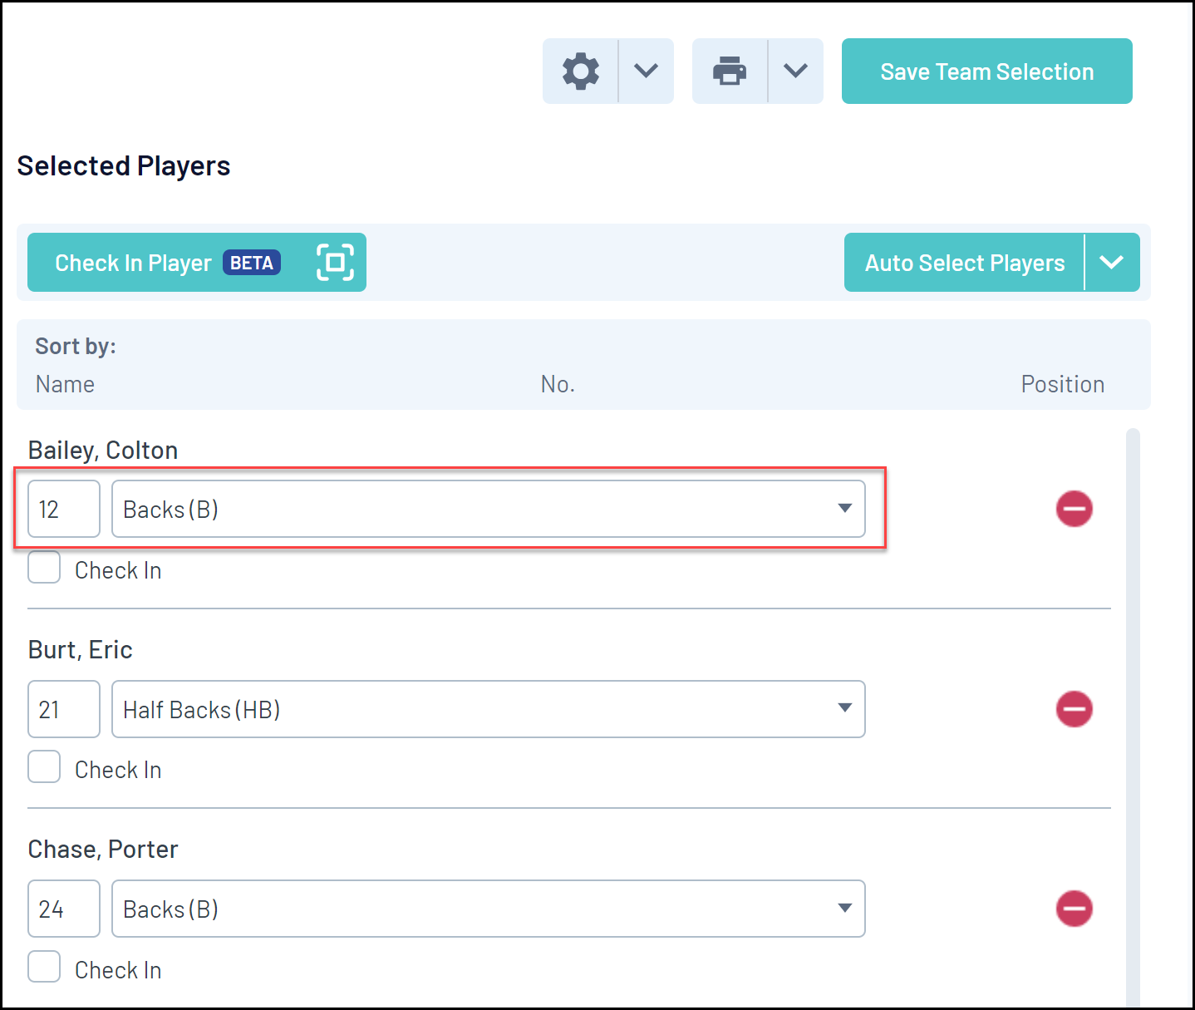Screen dimensions: 1195x1010
Task: Tick Check In checkbox for Burt, Eric
Action: click(x=44, y=767)
